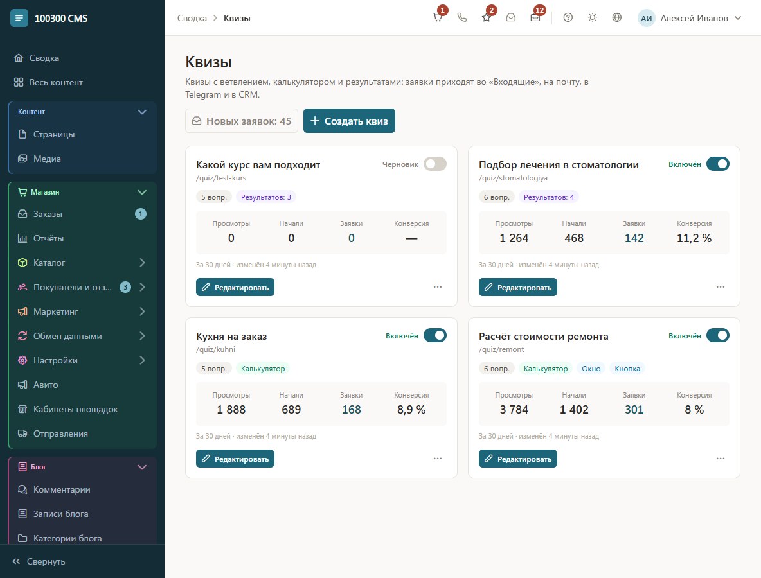This screenshot has width=761, height=578.
Task: Open Кабинеты площадок in sidebar
Action: point(82,409)
